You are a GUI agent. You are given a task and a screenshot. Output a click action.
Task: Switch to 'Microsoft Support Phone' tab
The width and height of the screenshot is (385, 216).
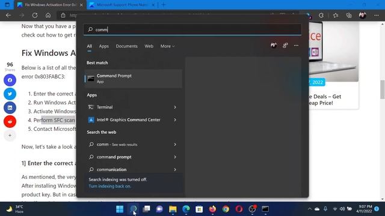[122, 5]
